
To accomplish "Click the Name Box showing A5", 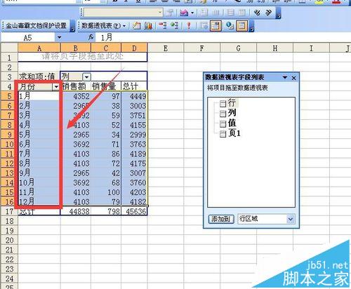I will 27,37.
